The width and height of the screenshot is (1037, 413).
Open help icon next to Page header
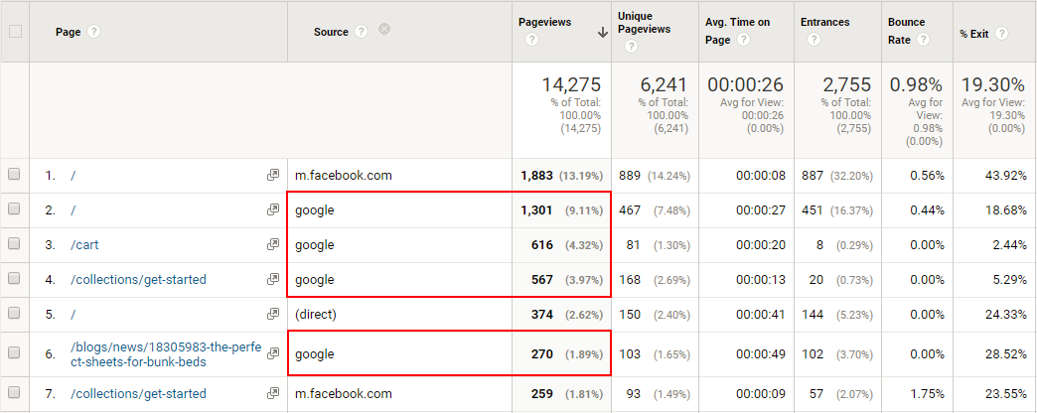click(x=94, y=32)
